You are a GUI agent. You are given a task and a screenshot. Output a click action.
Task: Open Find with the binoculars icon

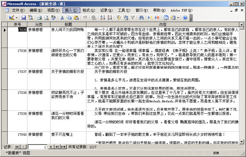[x=141, y=18]
